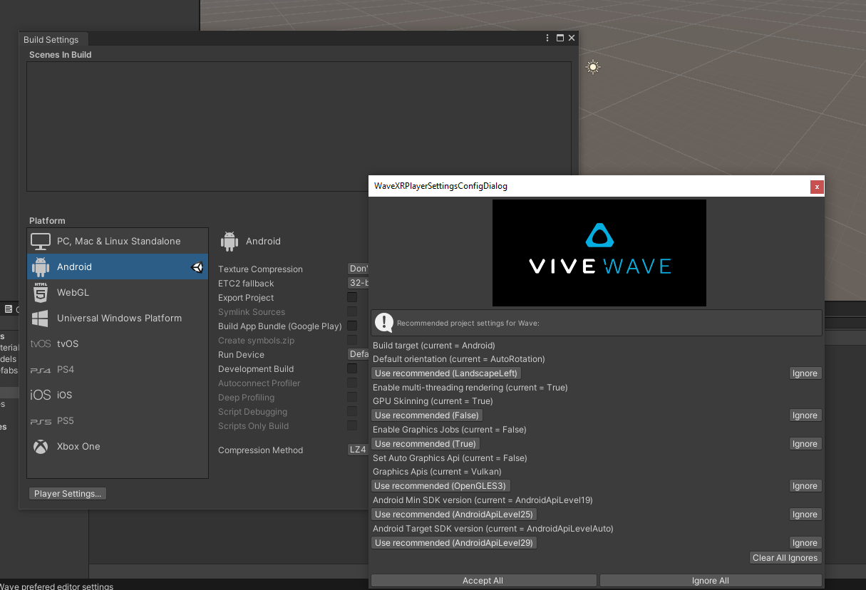Select Android in the platform list

click(74, 267)
